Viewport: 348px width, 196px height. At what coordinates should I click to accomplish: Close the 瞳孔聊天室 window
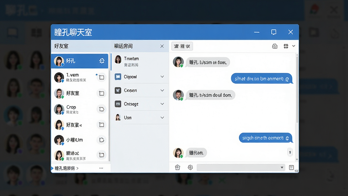[291, 32]
